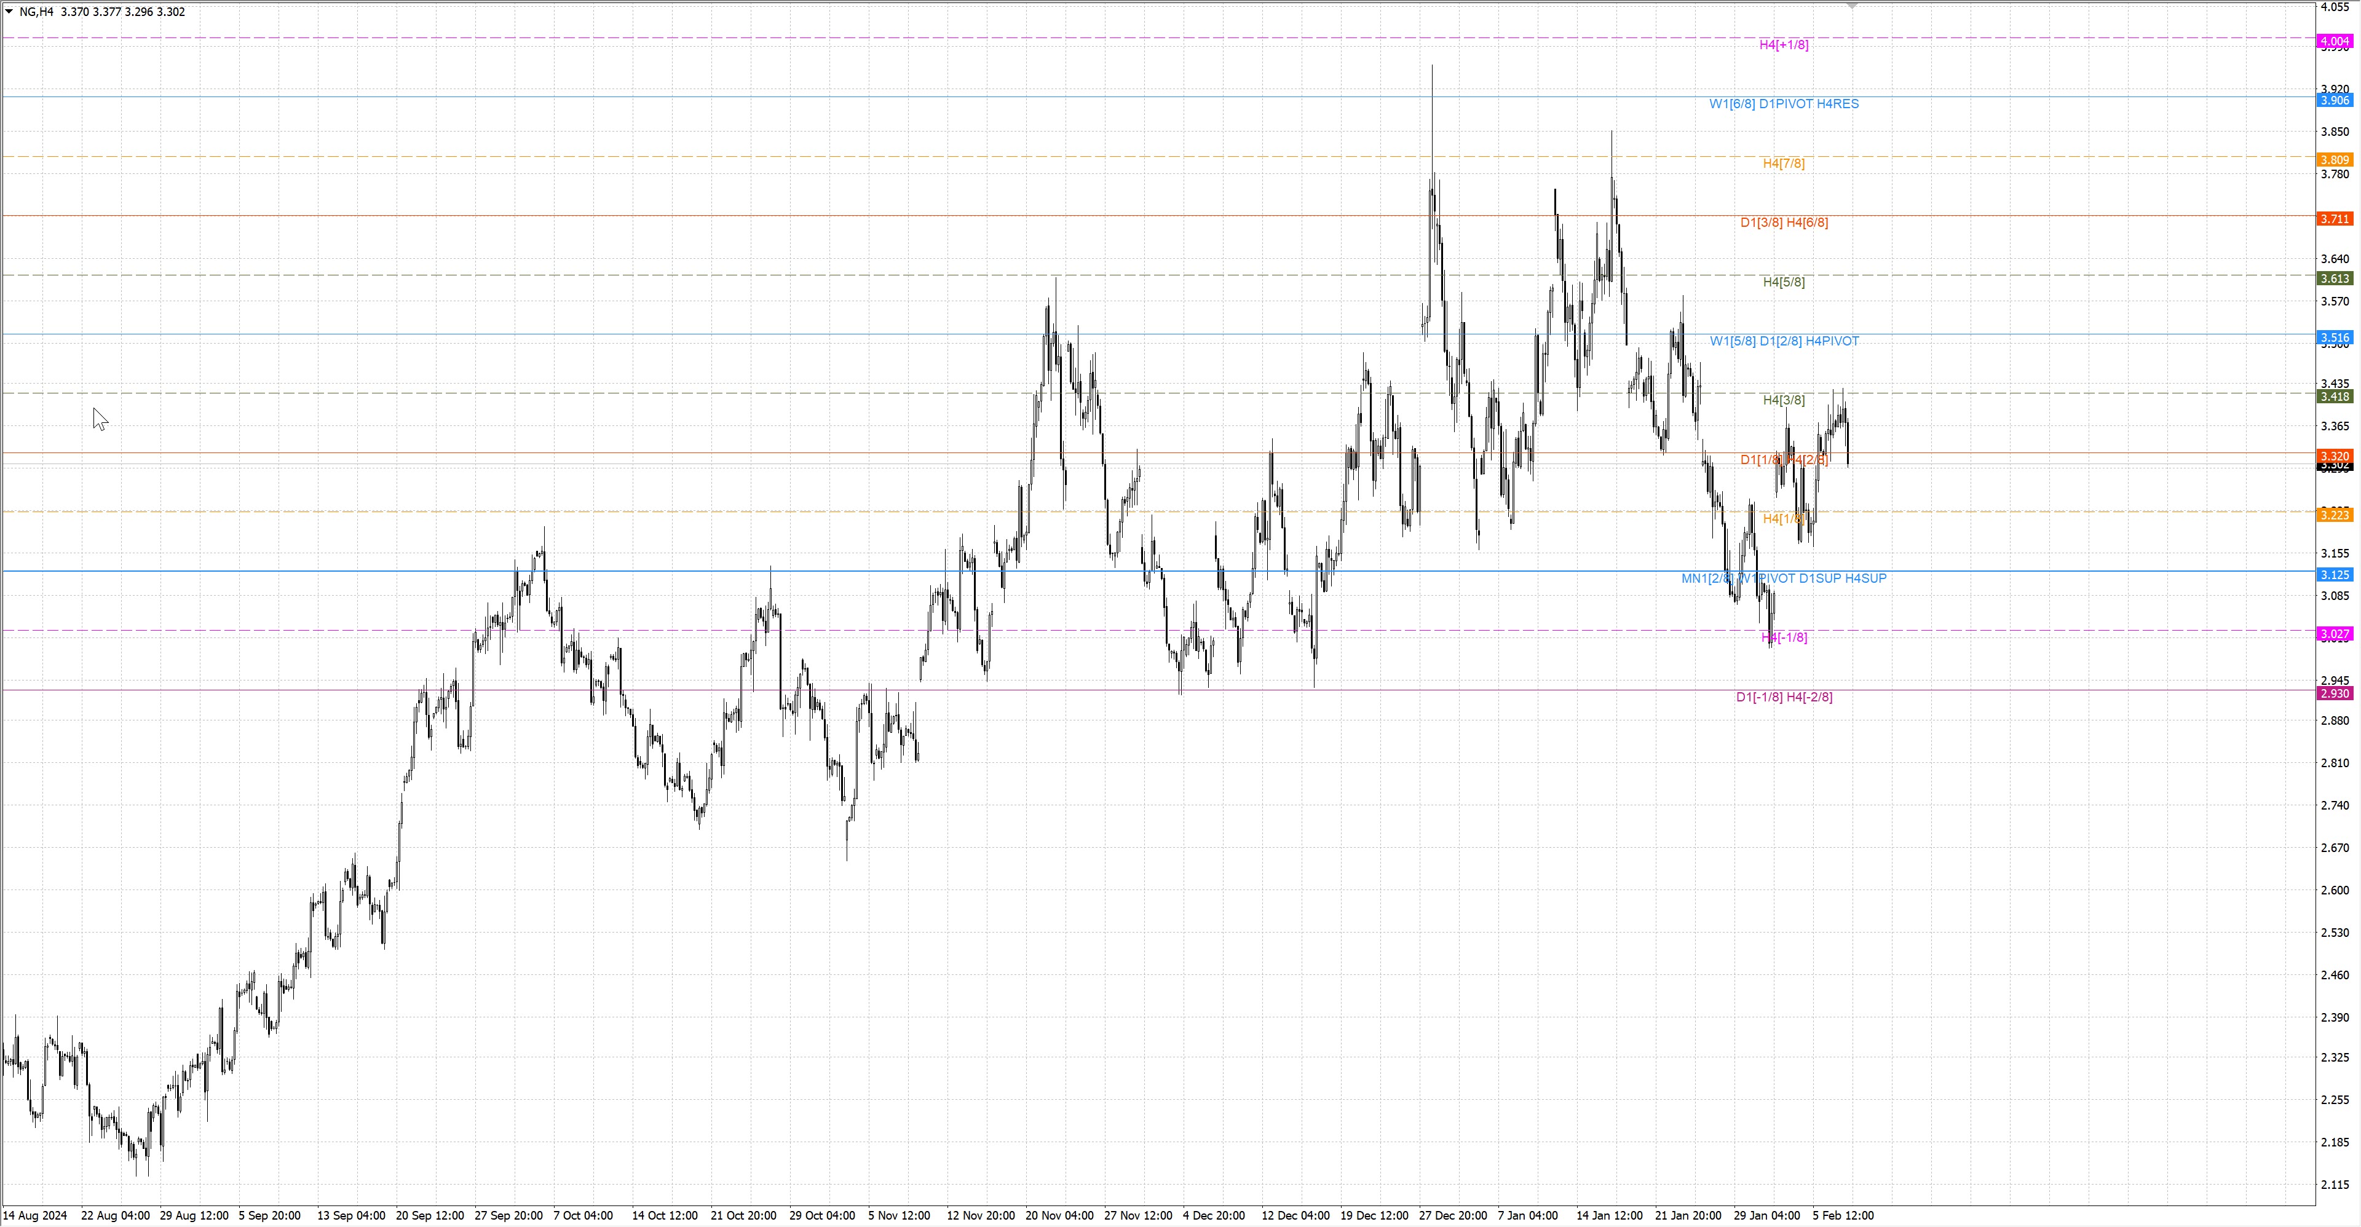Click the 14 Aug 2024 date label
2361x1227 pixels.
(x=35, y=1216)
